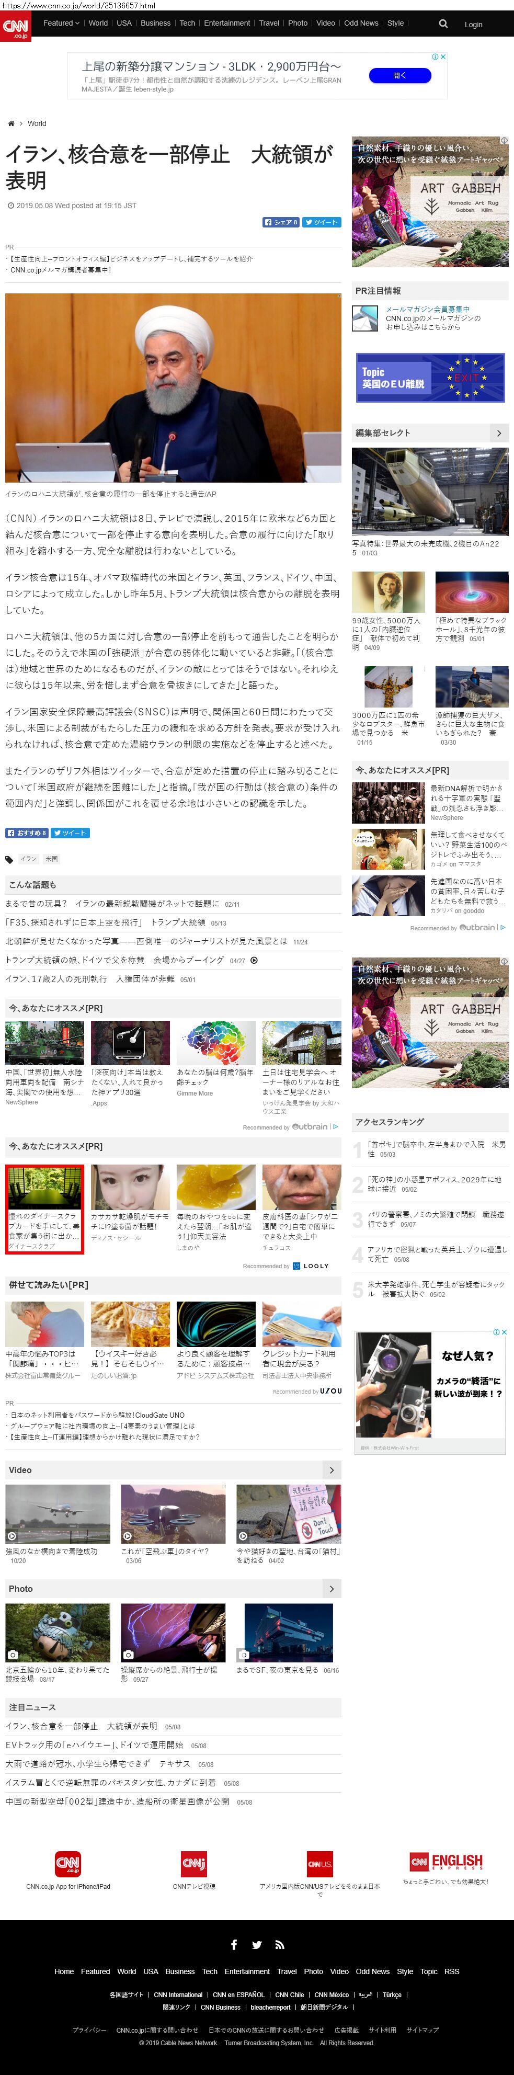Open 99歳女性 内臓逆位 story thumbnail
514x2075 pixels.
(389, 592)
